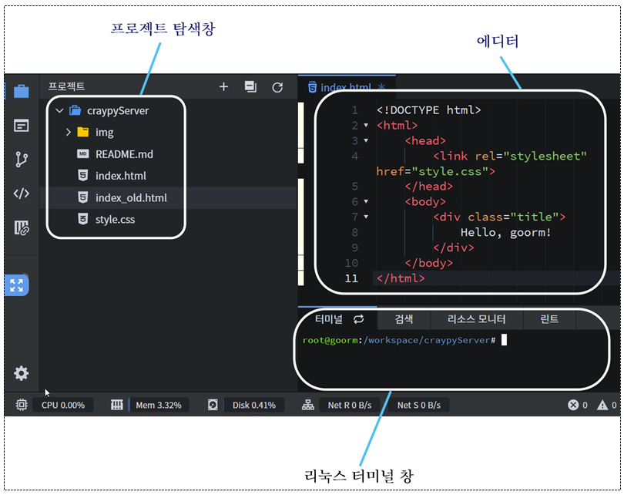This screenshot has width=624, height=495.
Task: Click the error count icon
Action: pyautogui.click(x=573, y=405)
